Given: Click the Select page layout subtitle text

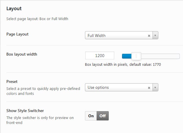Looking at the screenshot, I should click(37, 19).
